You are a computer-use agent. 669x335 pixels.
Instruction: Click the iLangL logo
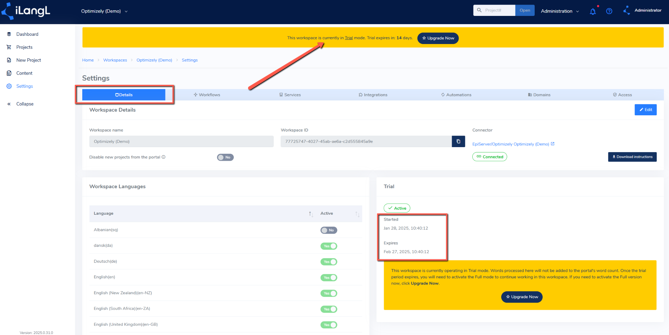(26, 11)
